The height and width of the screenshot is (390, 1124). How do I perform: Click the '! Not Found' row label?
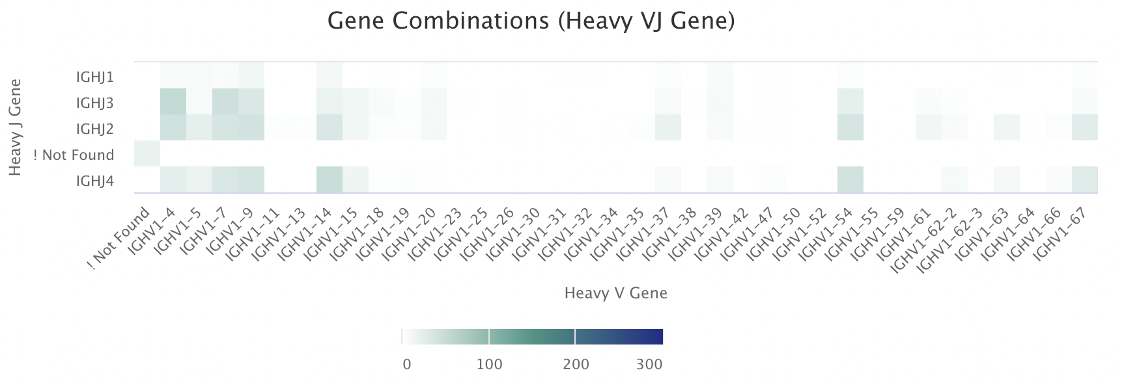[74, 155]
